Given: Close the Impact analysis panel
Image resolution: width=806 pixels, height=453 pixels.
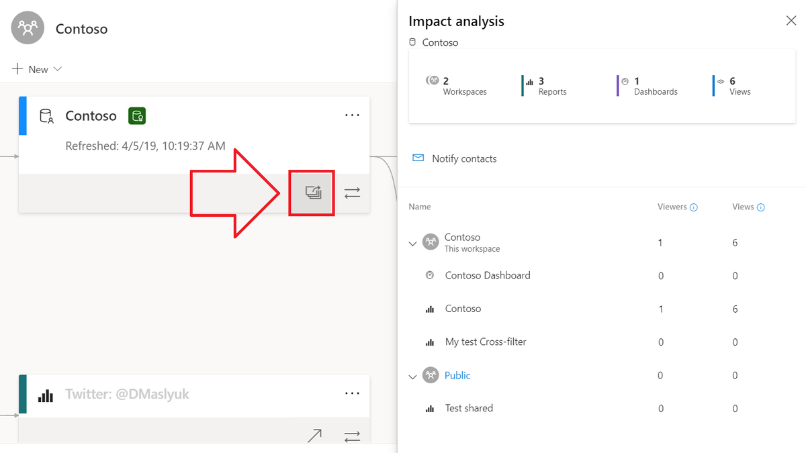Looking at the screenshot, I should 791,21.
